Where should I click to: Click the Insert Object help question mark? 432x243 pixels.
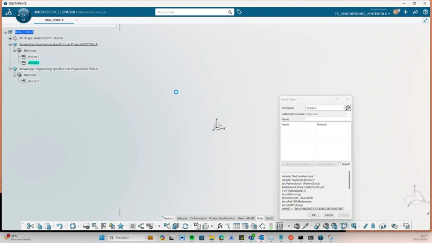pyautogui.click(x=337, y=99)
